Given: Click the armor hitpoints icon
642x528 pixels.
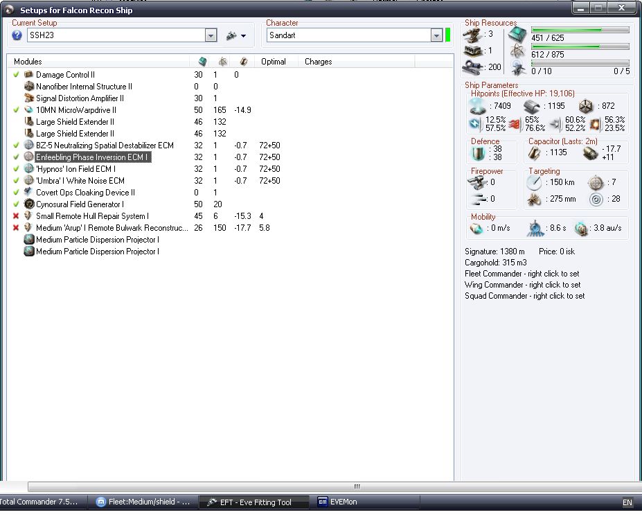Looking at the screenshot, I should point(531,107).
